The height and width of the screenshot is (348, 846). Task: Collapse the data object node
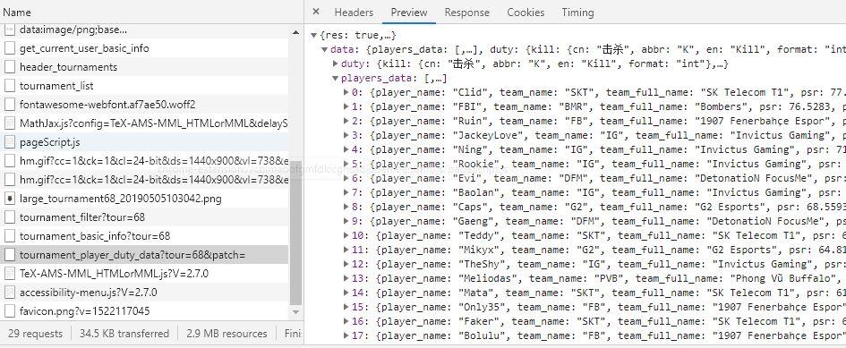point(324,49)
